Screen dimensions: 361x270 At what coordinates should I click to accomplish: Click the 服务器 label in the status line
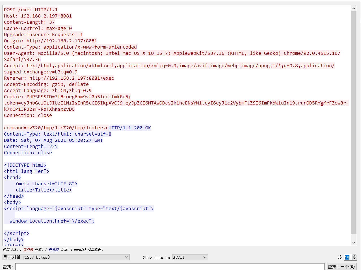pos(53,250)
